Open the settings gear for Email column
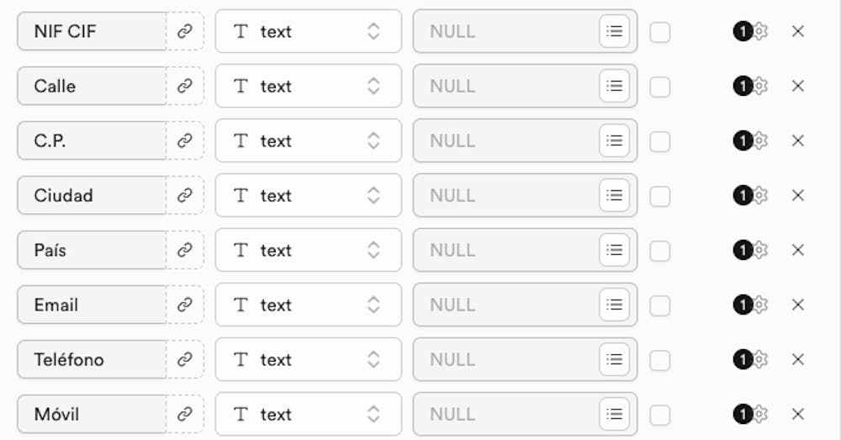Viewport: 841px width, 440px height. pos(759,305)
